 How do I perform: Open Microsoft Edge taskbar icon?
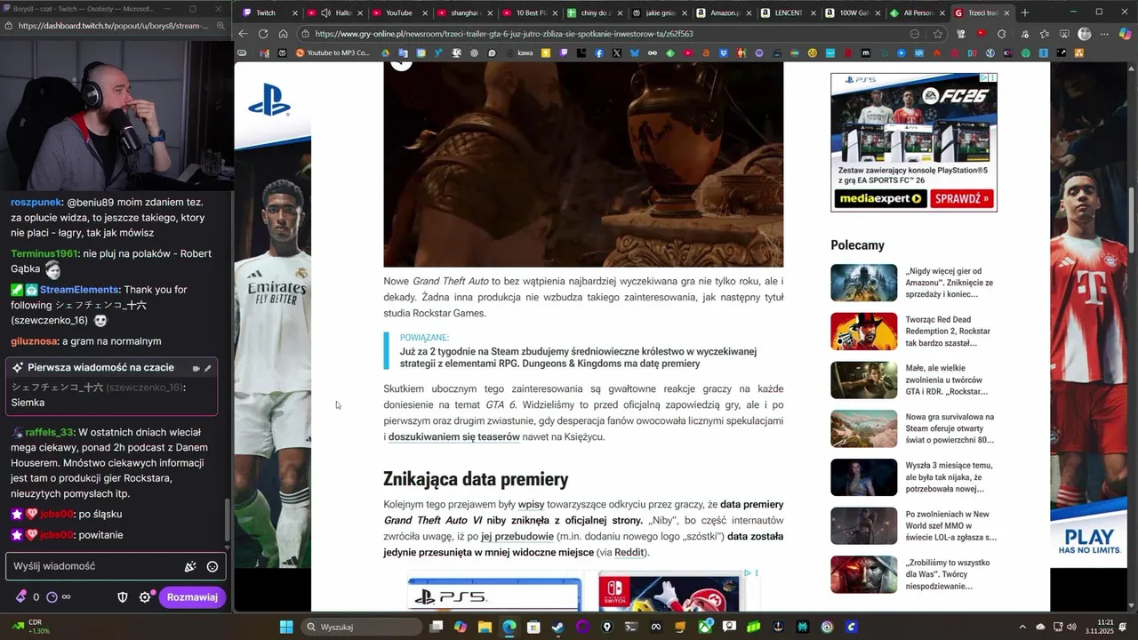click(509, 627)
